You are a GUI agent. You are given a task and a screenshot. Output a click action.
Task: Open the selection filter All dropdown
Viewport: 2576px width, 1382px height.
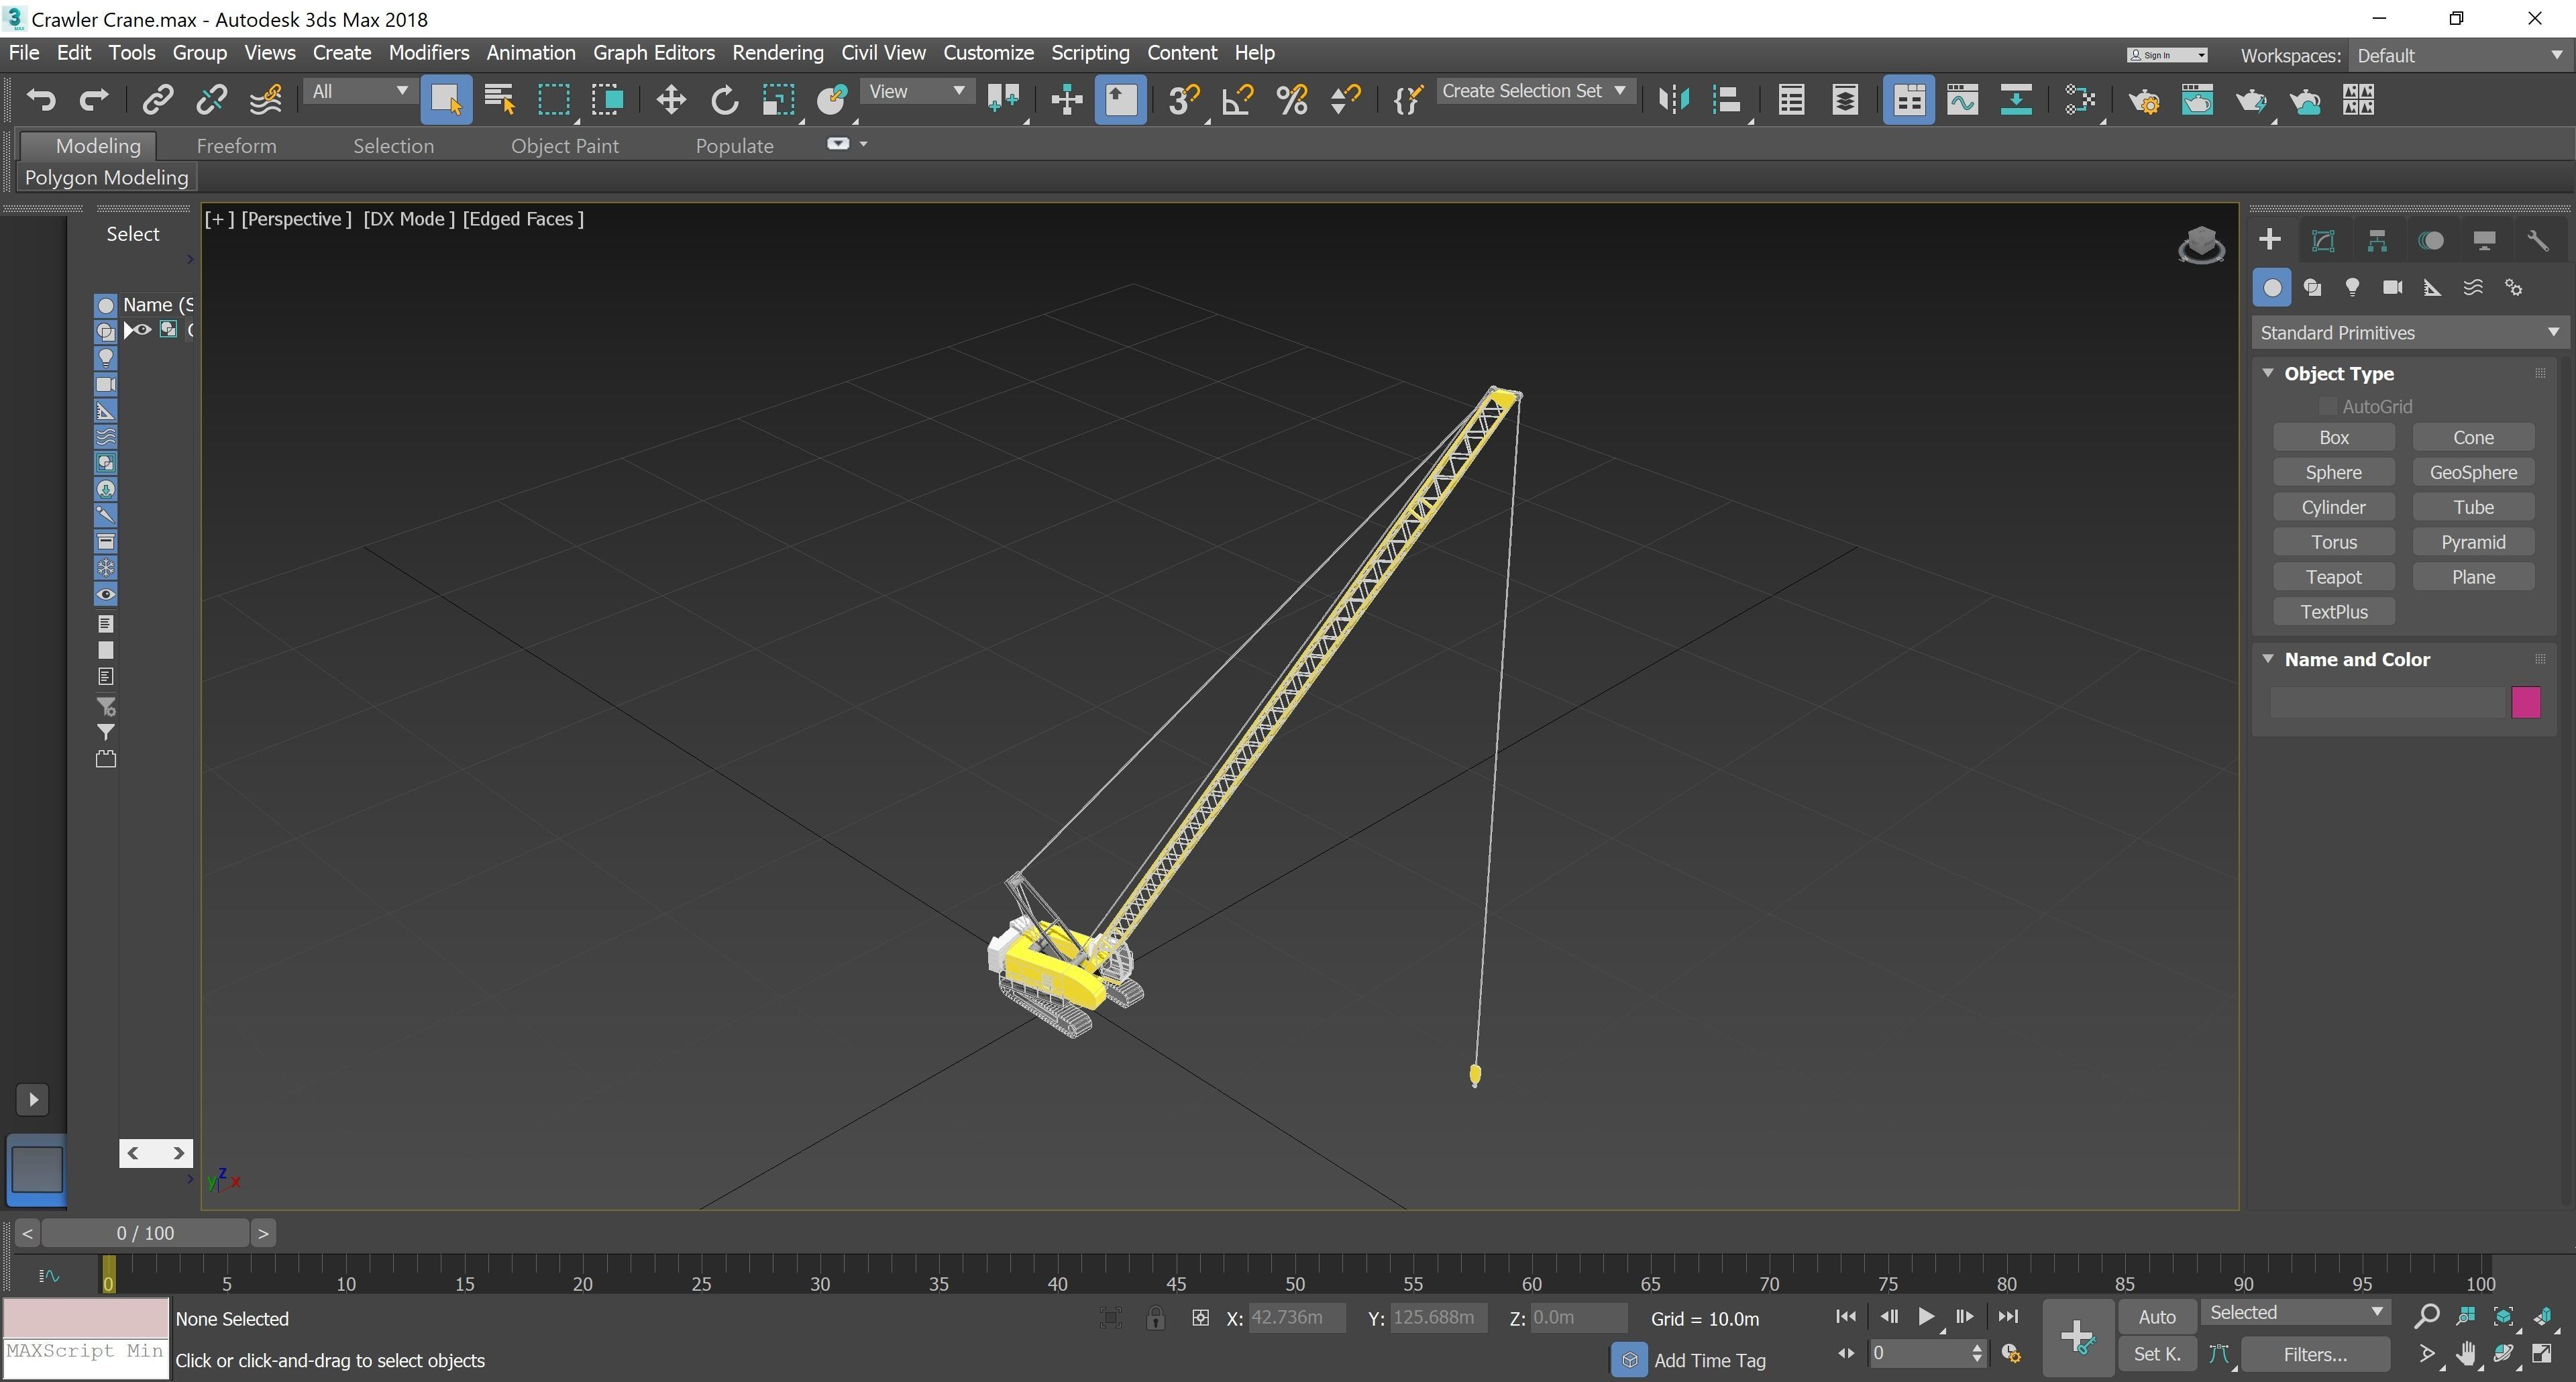point(359,91)
